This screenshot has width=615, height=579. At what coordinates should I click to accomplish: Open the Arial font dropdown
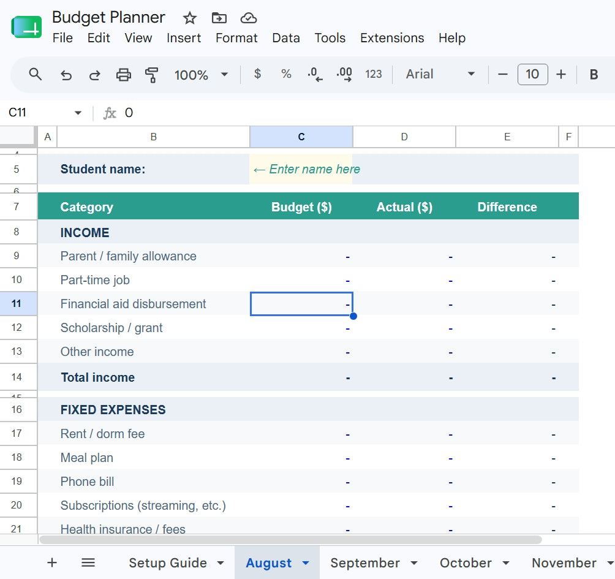click(x=471, y=74)
